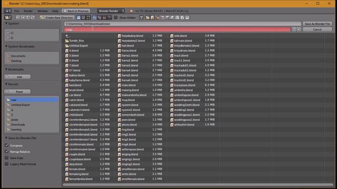This screenshot has height=189, width=337.
Task: Reset the recent folders list
Action: tap(17, 91)
